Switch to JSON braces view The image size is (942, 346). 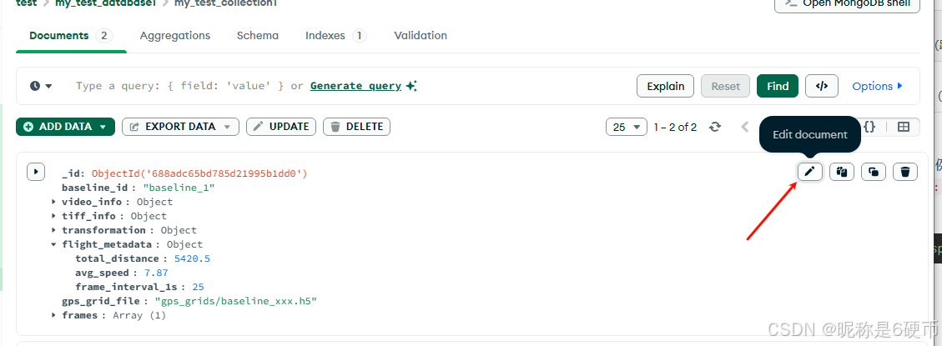(x=869, y=127)
